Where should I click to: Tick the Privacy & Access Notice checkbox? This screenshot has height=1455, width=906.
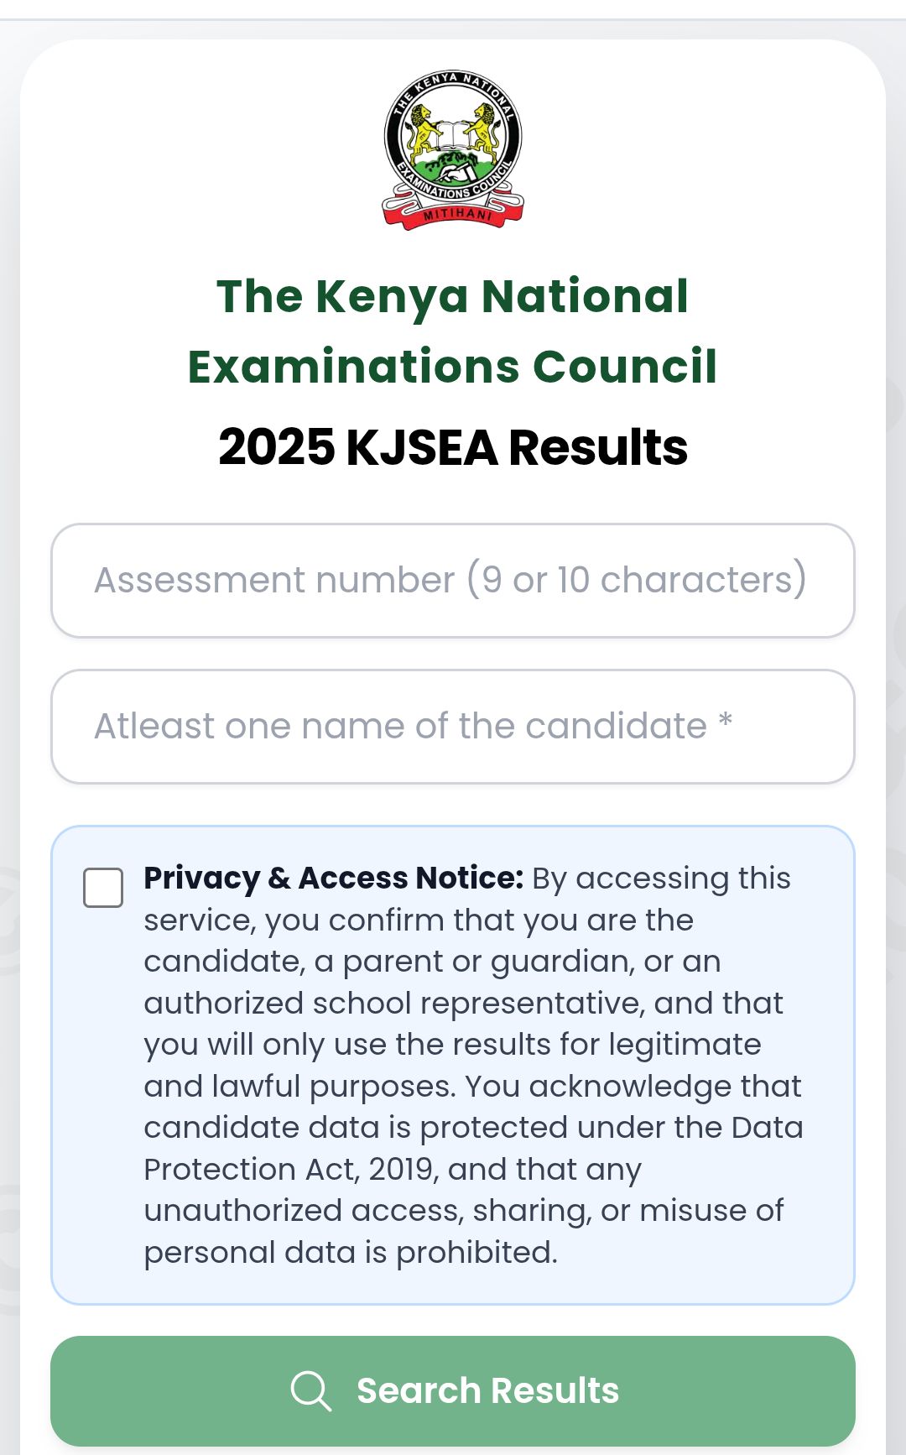pyautogui.click(x=103, y=888)
